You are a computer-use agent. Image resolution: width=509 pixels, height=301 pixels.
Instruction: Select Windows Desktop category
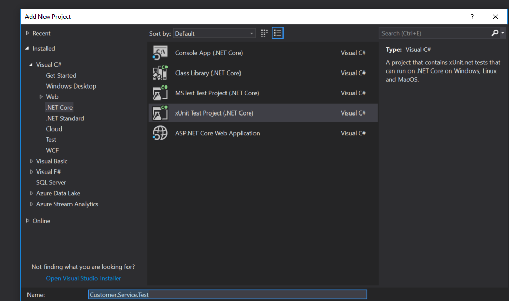click(71, 86)
